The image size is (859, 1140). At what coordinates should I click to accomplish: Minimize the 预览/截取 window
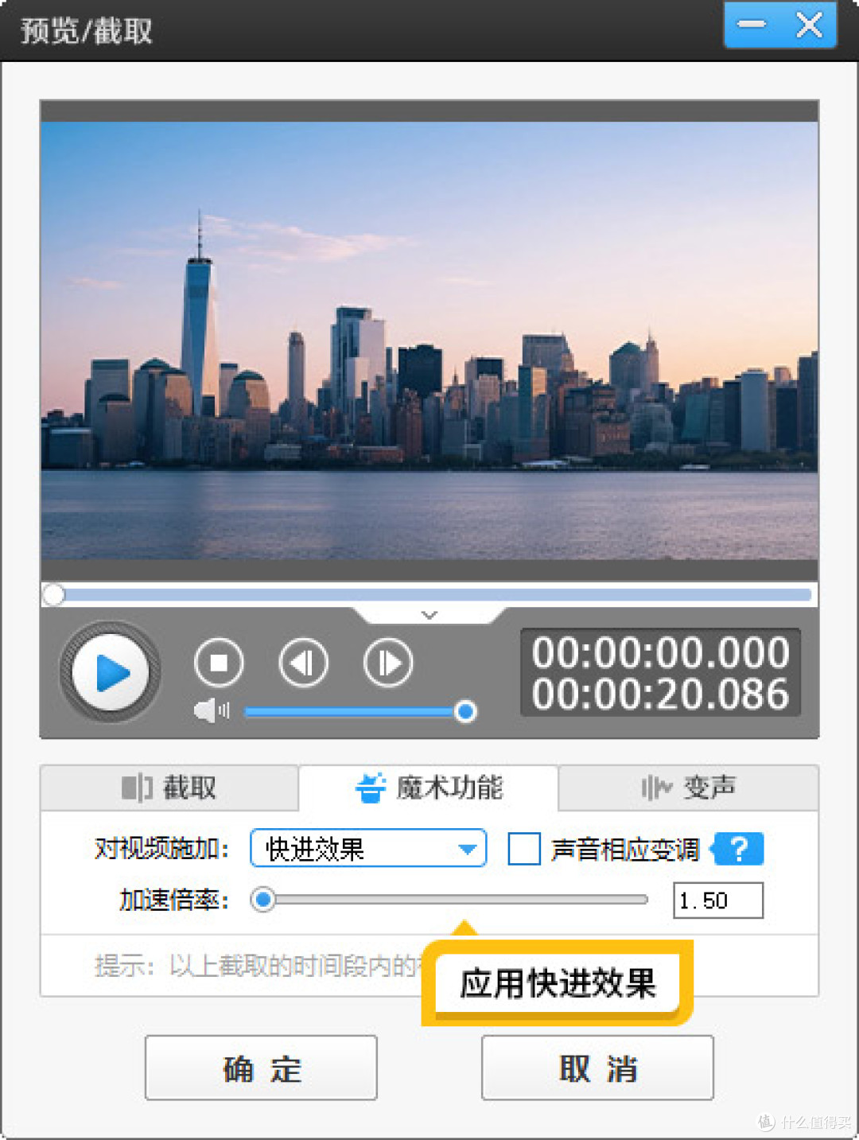click(x=752, y=25)
